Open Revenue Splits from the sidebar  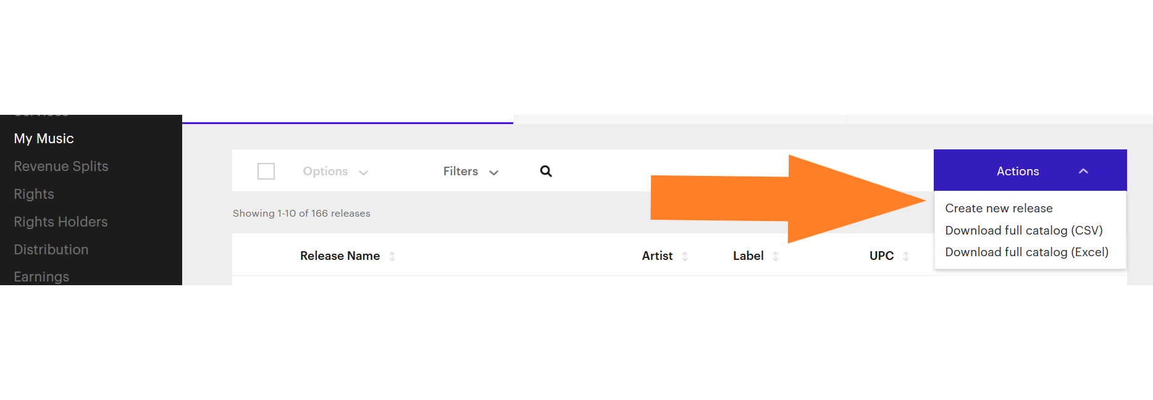tap(61, 166)
